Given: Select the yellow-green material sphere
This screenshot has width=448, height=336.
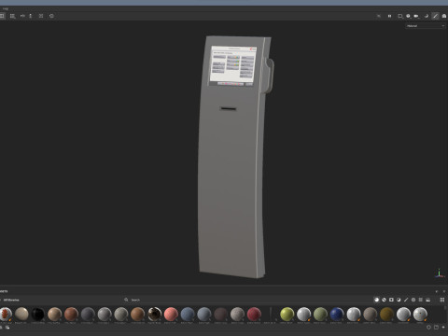Looking at the screenshot, I should click(x=287, y=314).
